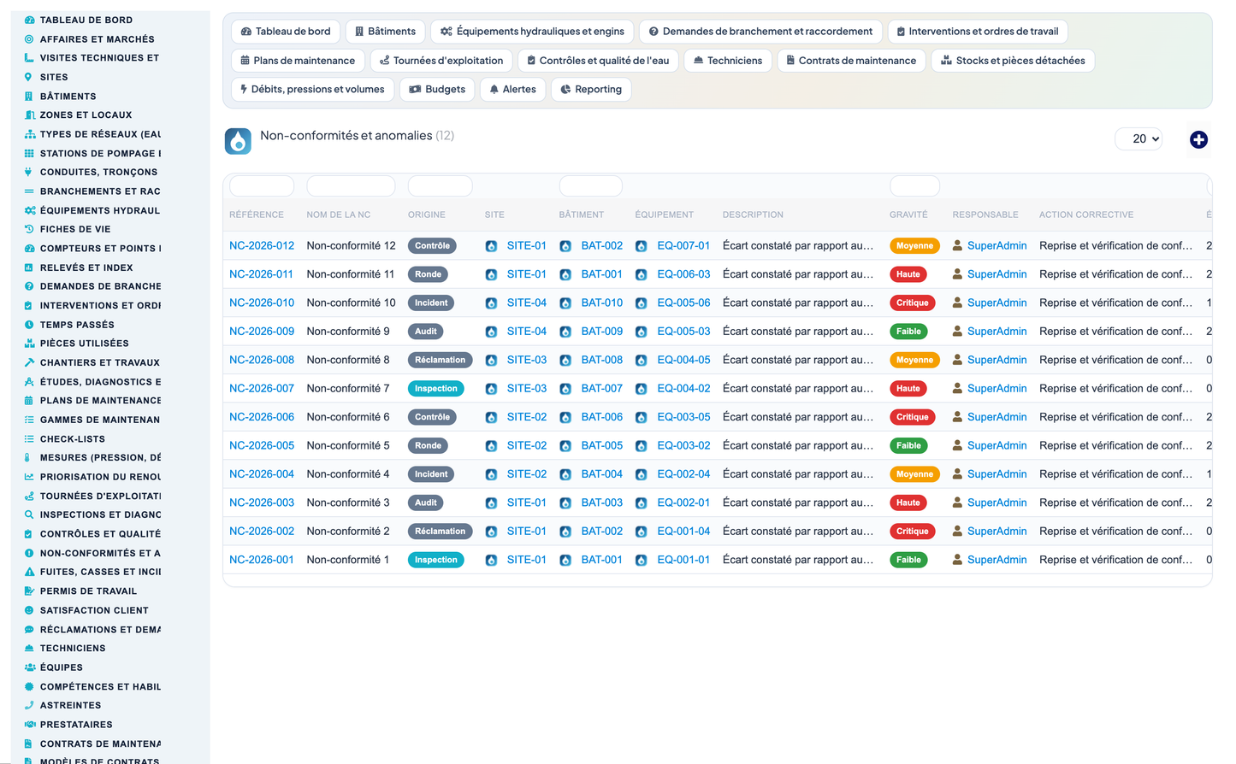Open the Reporting section
This screenshot has height=764, width=1236.
pos(591,90)
